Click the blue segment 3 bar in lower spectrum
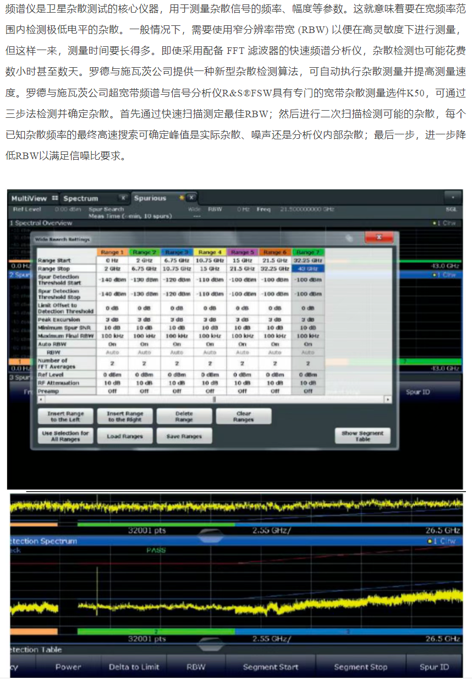Viewport: 472px width, 680px height. [348, 631]
